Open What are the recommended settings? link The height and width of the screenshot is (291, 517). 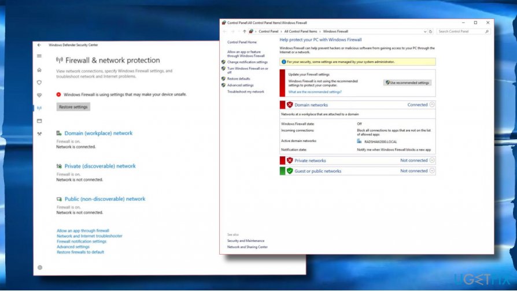(315, 92)
